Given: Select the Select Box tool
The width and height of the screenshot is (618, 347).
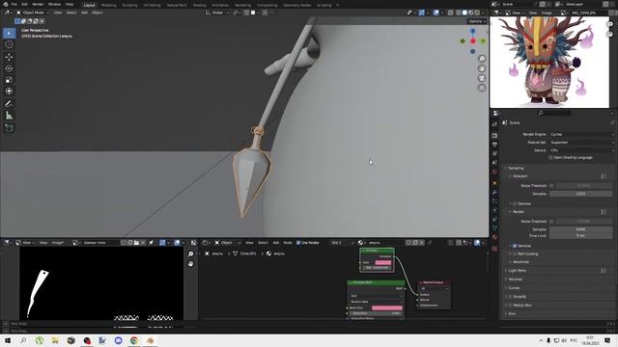Looking at the screenshot, I should tap(9, 34).
